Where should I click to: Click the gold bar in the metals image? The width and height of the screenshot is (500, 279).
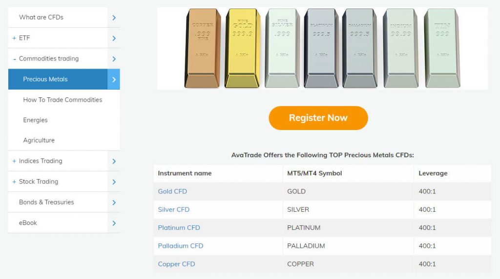(x=242, y=48)
